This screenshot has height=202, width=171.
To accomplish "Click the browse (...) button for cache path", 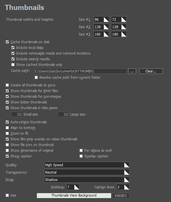I will [x=132, y=71].
